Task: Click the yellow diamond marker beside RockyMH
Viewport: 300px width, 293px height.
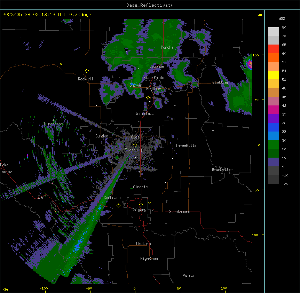Action: (x=87, y=71)
